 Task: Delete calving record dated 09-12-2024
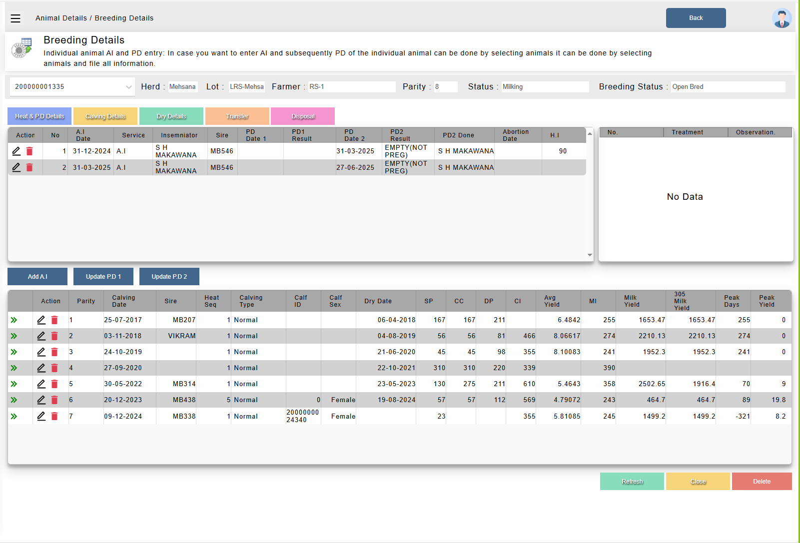pos(54,416)
